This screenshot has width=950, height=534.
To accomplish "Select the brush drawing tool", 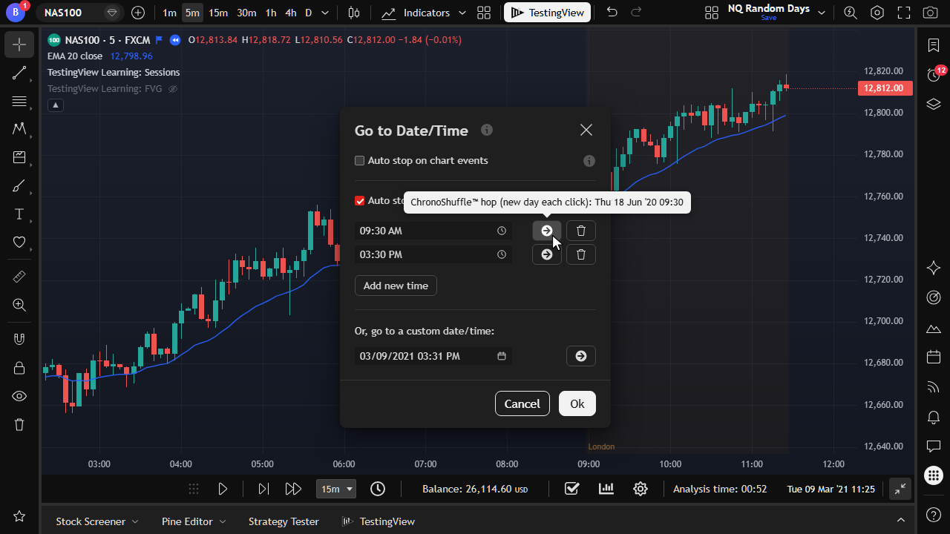I will pyautogui.click(x=19, y=185).
